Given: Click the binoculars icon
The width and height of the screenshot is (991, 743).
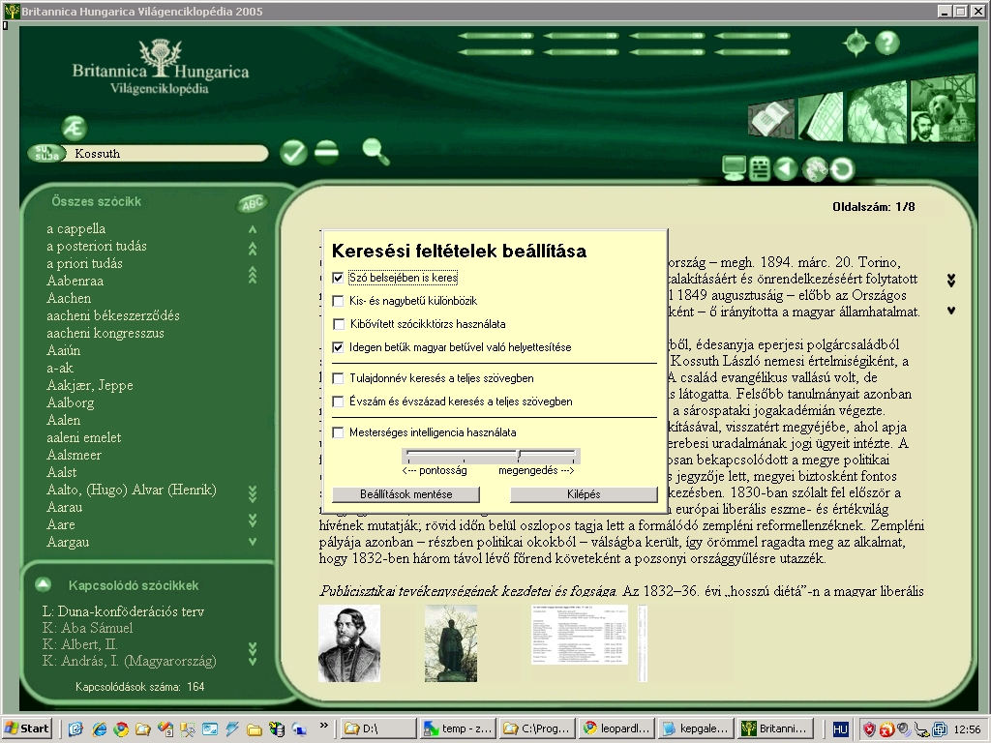Looking at the screenshot, I should coord(815,169).
